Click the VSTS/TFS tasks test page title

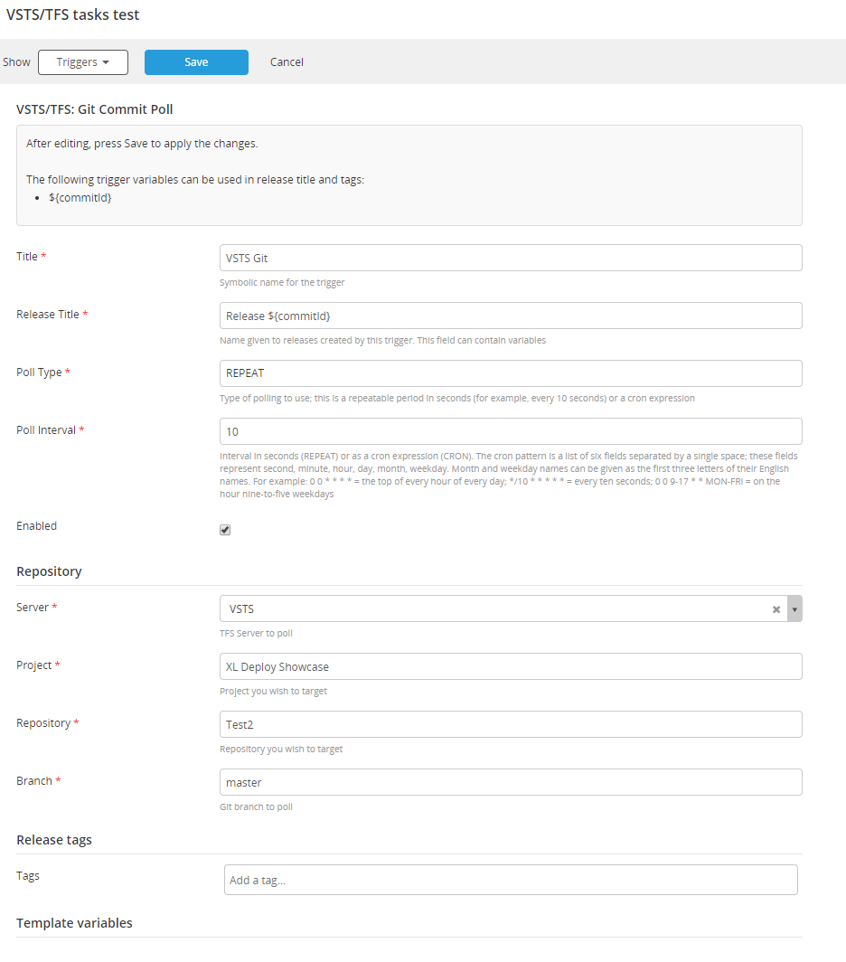pos(73,15)
